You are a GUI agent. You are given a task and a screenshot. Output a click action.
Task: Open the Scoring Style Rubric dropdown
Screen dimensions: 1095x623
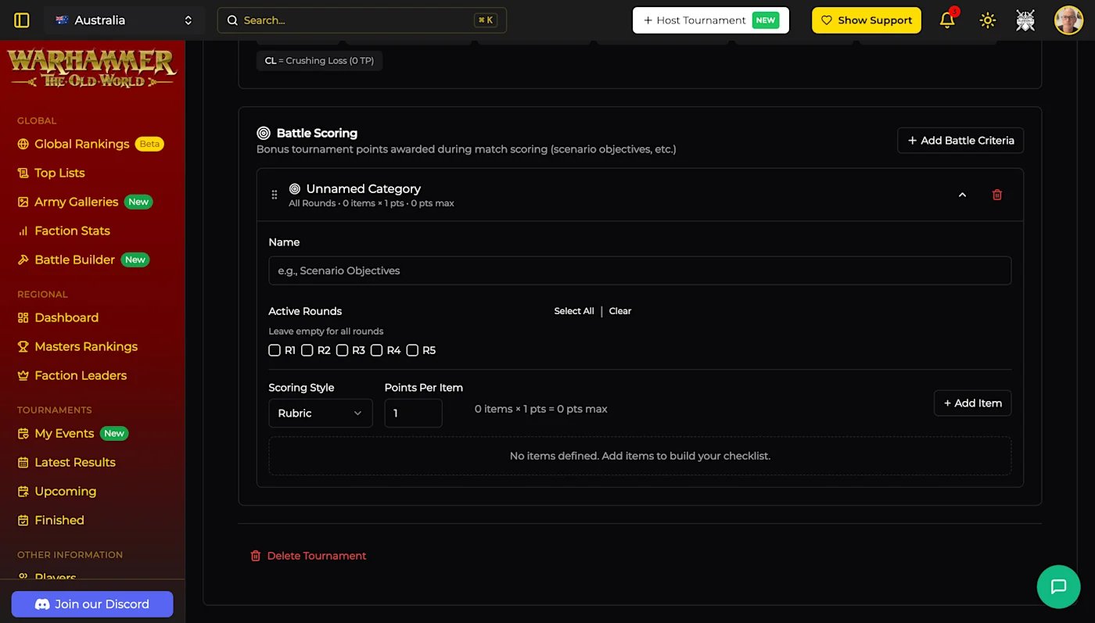coord(321,413)
